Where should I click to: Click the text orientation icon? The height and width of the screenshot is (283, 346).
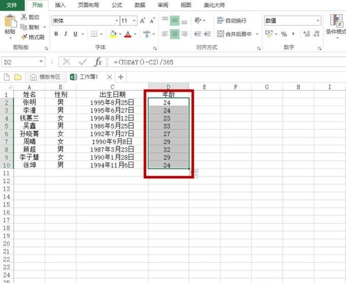[198, 20]
